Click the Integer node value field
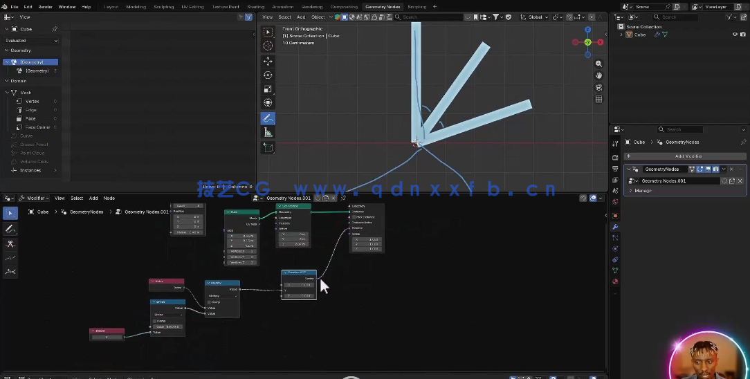 [x=107, y=337]
